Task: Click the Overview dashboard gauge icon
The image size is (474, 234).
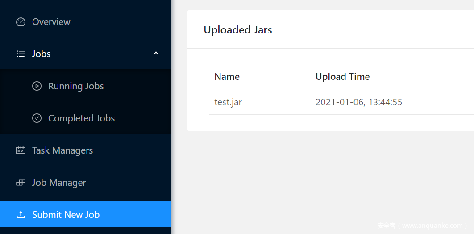Action: 21,22
